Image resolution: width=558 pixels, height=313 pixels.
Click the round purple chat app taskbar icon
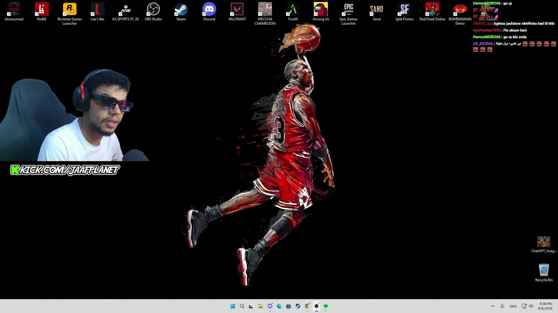pyautogui.click(x=270, y=306)
